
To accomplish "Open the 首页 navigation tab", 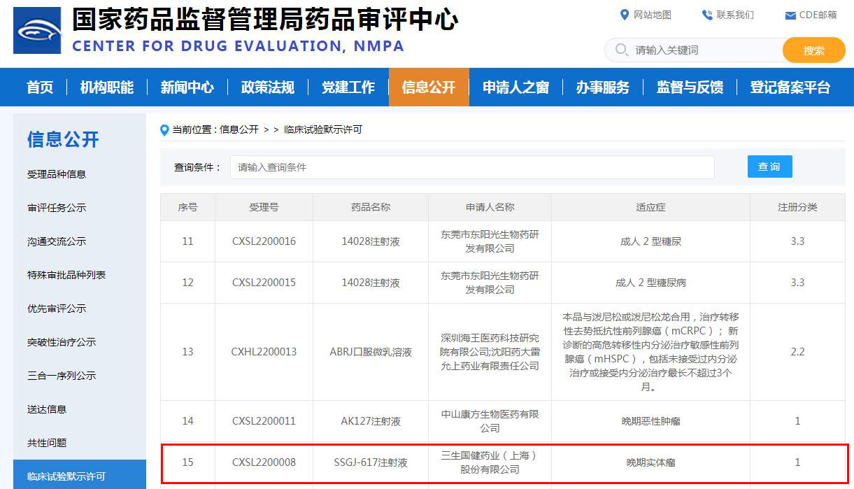I will pyautogui.click(x=40, y=87).
